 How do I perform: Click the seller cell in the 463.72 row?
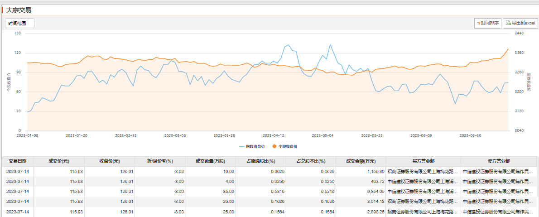click(x=498, y=181)
